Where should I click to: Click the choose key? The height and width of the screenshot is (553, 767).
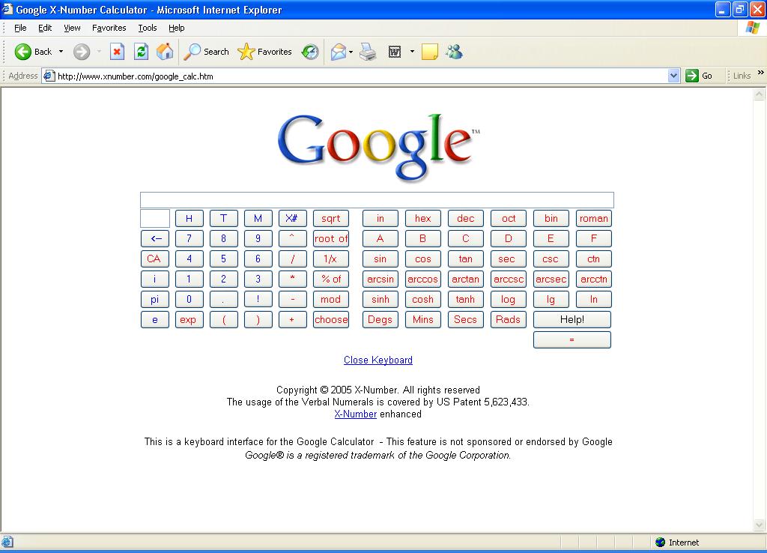(x=330, y=319)
